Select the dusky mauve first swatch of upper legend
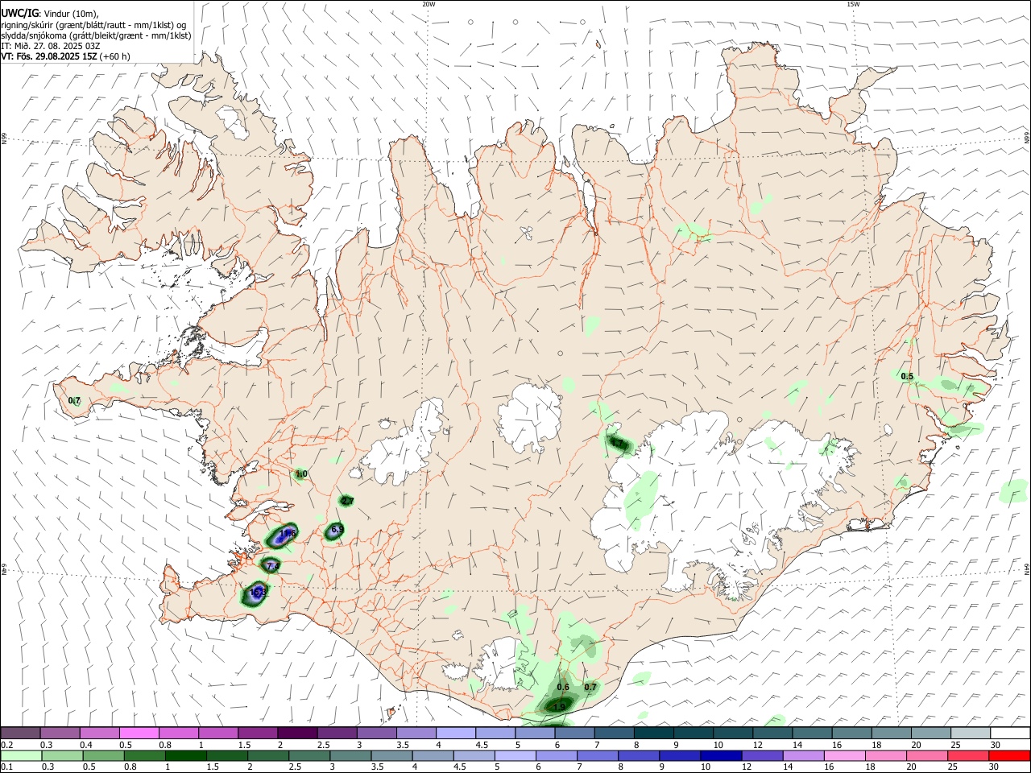The image size is (1031, 773). (20, 733)
